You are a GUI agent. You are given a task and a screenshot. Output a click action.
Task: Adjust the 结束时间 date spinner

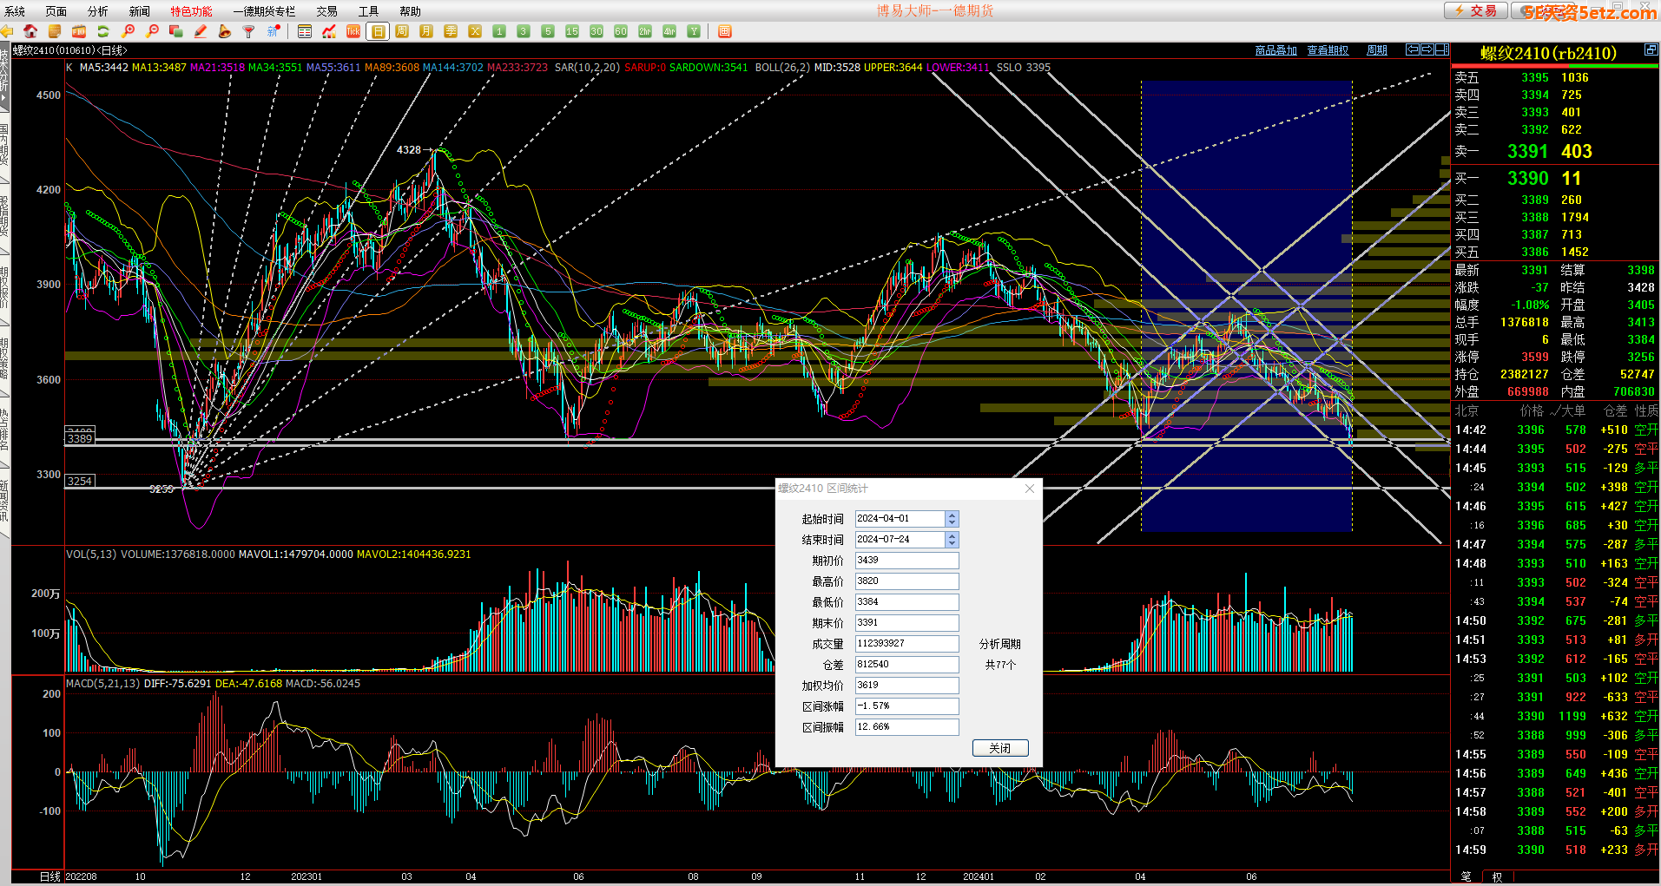tap(952, 540)
